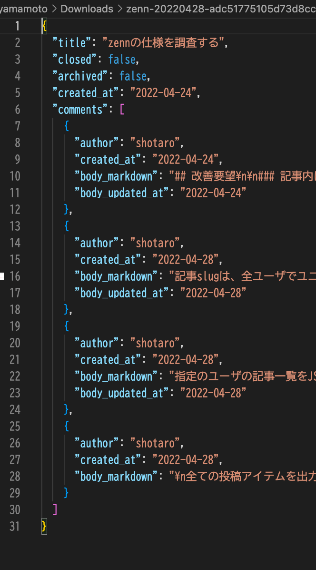This screenshot has height=570, width=316.
Task: Click the blue closing brace on line 18
Action: [x=67, y=309]
